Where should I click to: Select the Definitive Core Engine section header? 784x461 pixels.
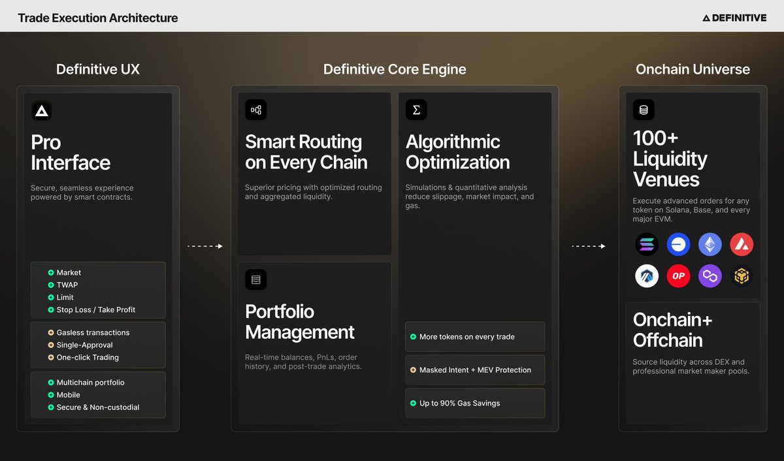click(x=395, y=69)
